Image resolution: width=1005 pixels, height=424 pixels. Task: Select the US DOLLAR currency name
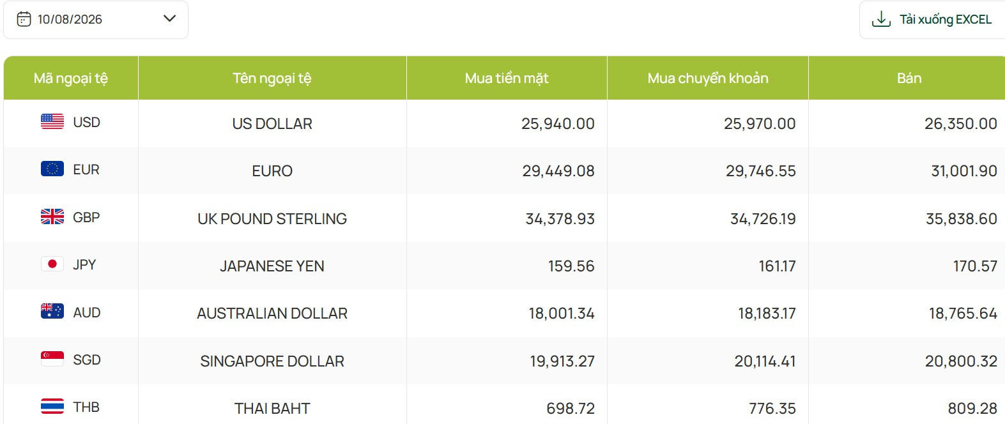[x=272, y=124]
